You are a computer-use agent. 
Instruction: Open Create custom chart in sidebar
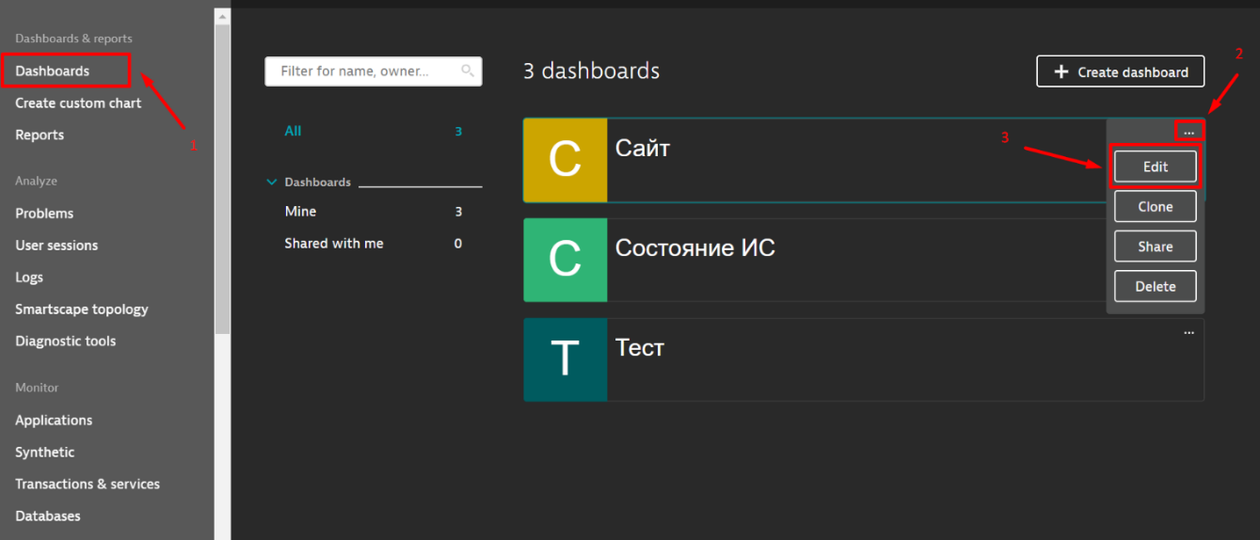point(78,103)
